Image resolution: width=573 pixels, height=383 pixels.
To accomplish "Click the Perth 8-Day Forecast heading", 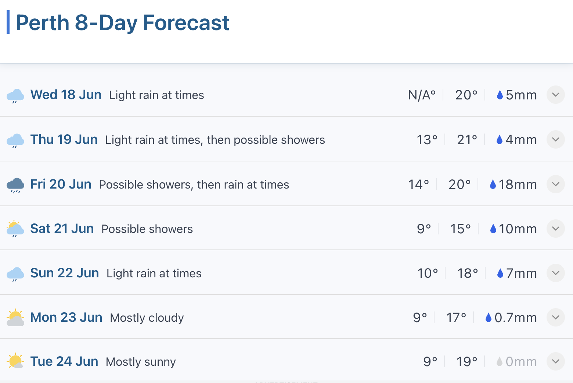I will click(122, 23).
